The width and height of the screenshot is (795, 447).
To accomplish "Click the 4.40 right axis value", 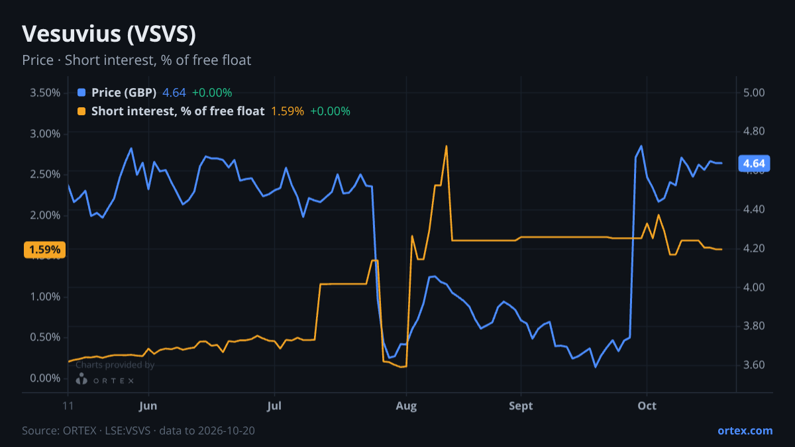I will point(755,209).
